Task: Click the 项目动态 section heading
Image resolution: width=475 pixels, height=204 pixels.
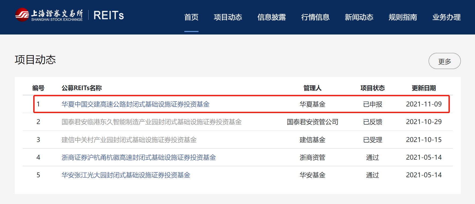Action: 35,60
